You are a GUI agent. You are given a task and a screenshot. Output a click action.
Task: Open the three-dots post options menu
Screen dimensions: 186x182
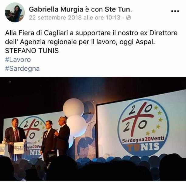pos(175,11)
